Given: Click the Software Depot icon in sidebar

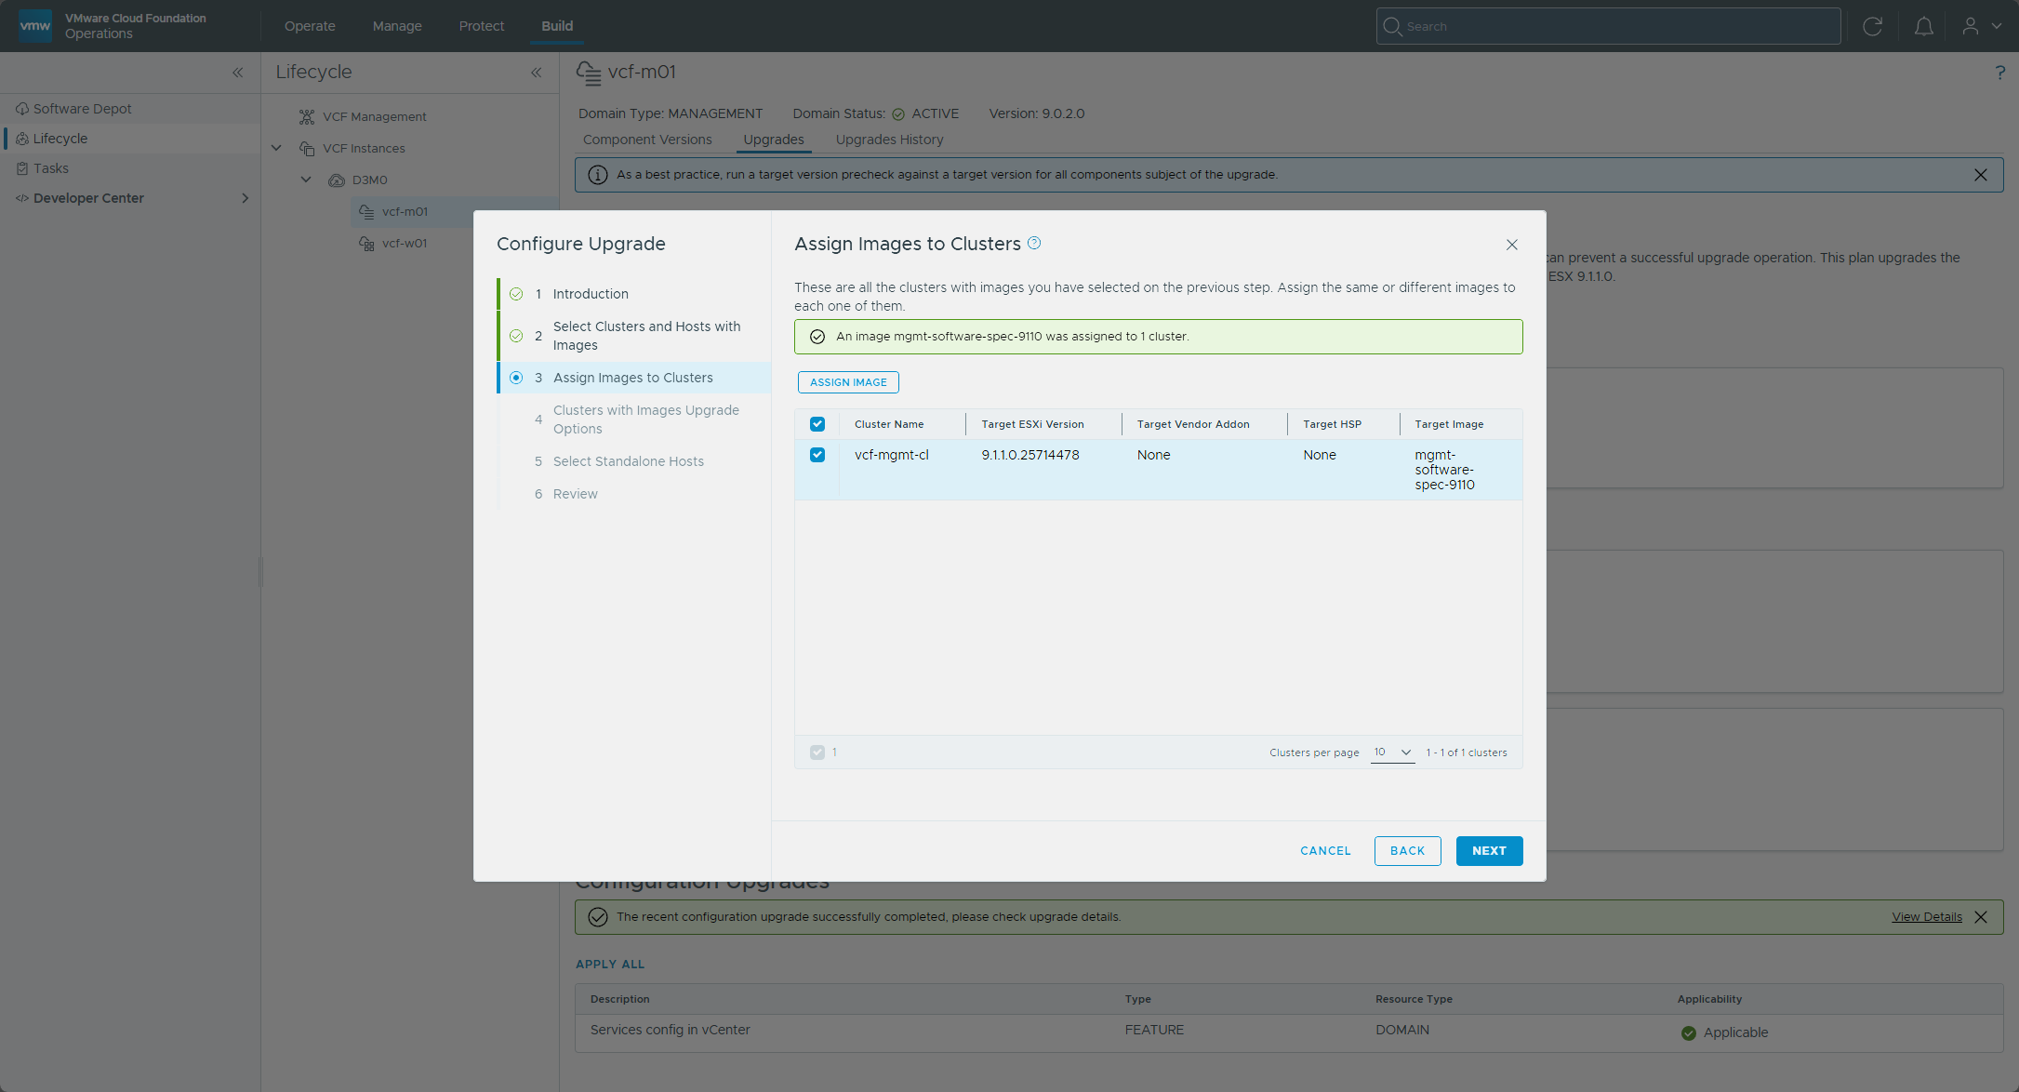Looking at the screenshot, I should point(22,109).
